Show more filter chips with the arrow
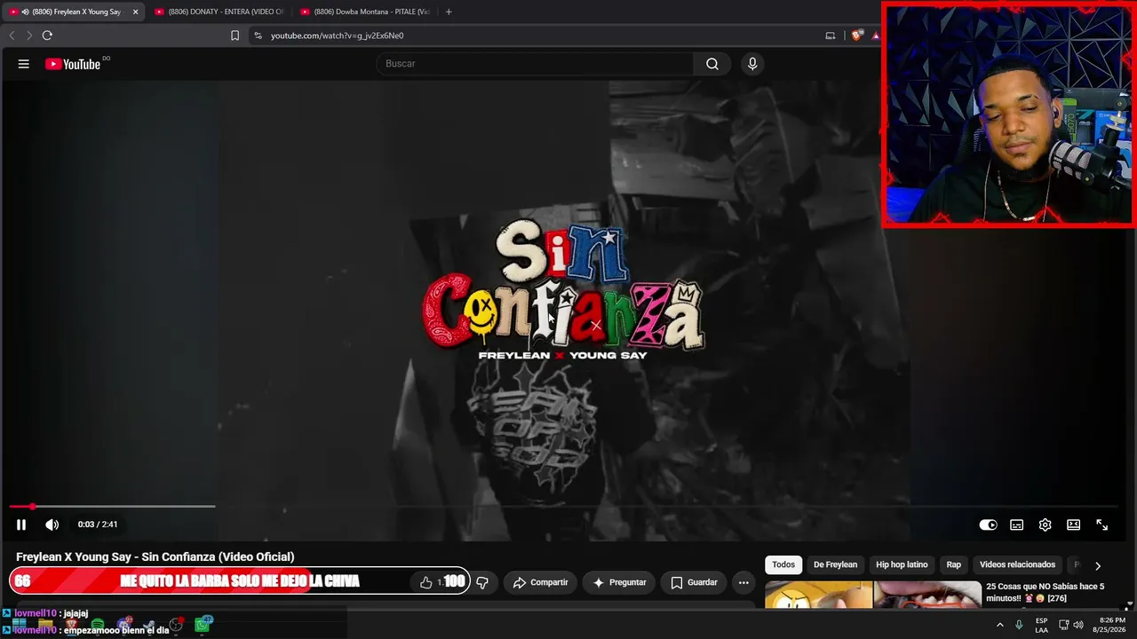Viewport: 1137px width, 639px height. click(x=1098, y=565)
